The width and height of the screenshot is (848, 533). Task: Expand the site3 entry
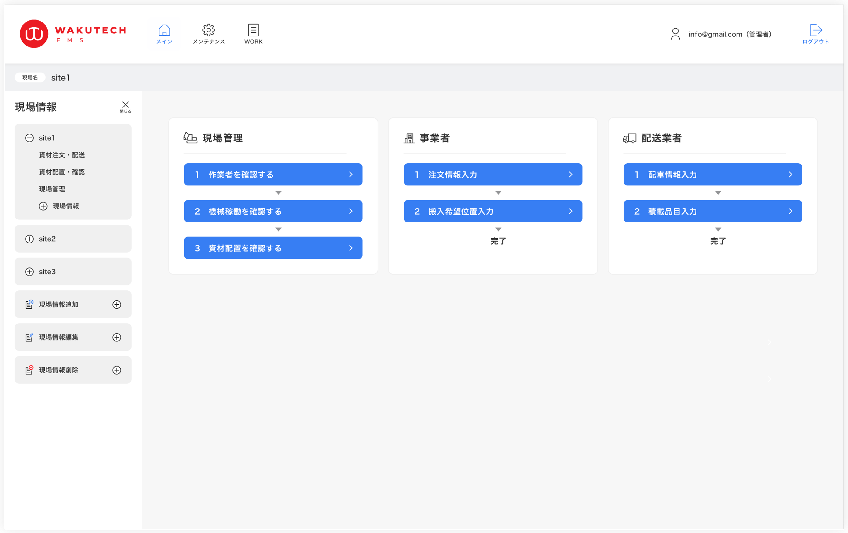point(29,272)
